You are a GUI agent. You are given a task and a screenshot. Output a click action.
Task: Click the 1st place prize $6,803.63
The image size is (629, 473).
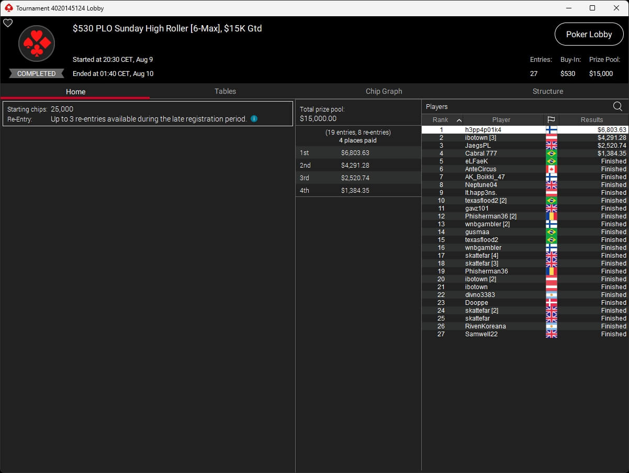pyautogui.click(x=355, y=153)
